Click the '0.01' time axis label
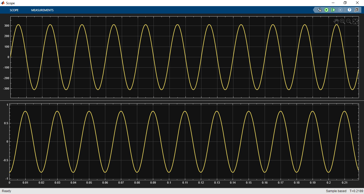 [x=25, y=183]
